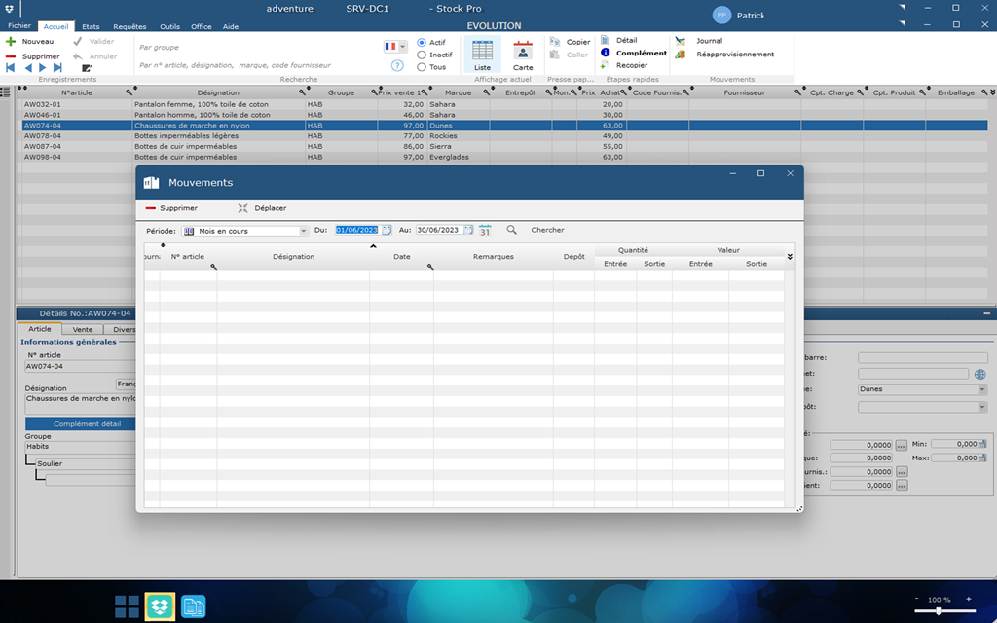Click Recopier quick step icon
Screen dimensions: 997x623
click(x=605, y=65)
